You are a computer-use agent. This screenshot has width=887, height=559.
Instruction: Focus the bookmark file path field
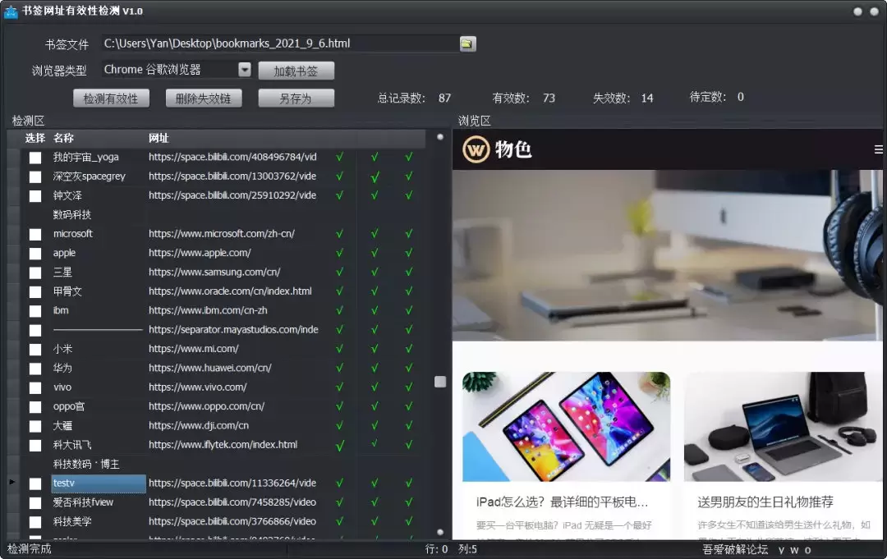281,44
